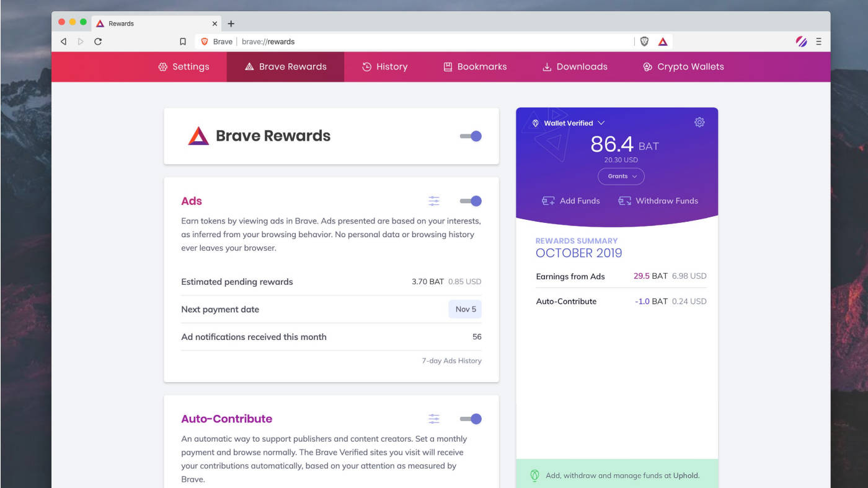Open the Bookmarks tab
Viewport: 868px width, 488px height.
(475, 67)
